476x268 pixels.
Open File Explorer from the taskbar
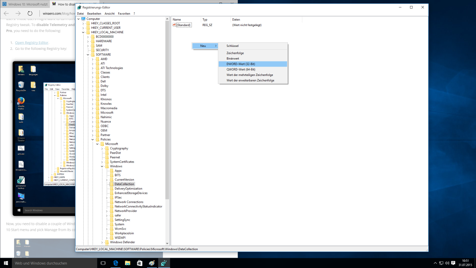tap(128, 263)
